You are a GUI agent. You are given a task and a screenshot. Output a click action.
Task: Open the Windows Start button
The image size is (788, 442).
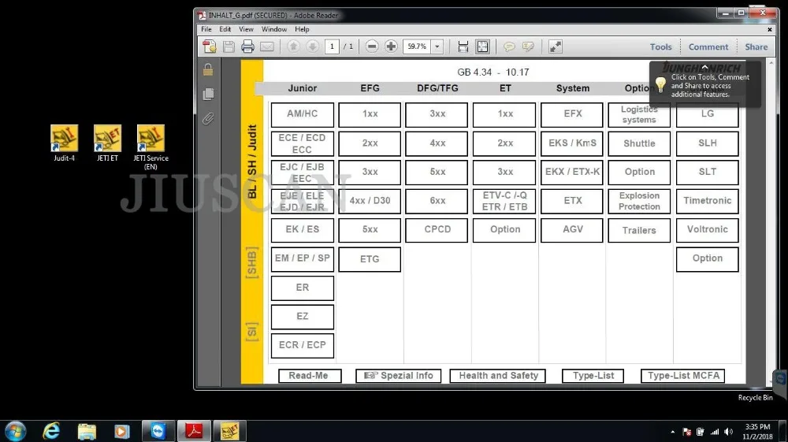coord(15,431)
